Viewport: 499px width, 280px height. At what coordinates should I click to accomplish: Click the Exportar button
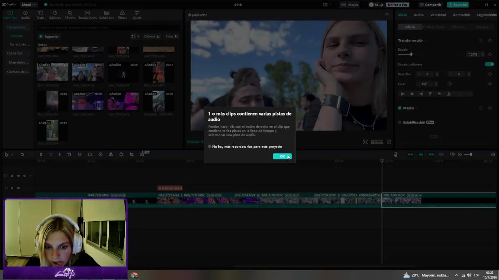point(458,5)
